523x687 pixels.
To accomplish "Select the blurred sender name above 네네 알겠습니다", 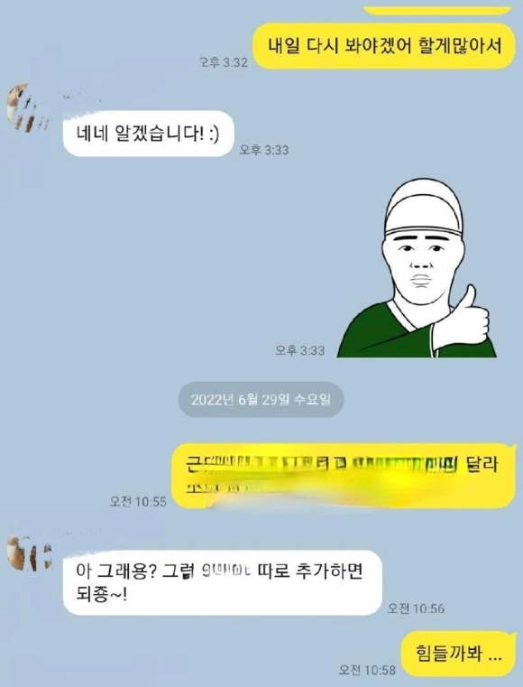I will pyautogui.click(x=82, y=97).
